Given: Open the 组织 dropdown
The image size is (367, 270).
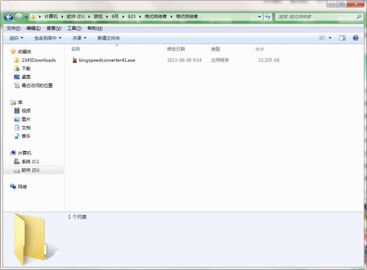Looking at the screenshot, I should click(x=16, y=38).
